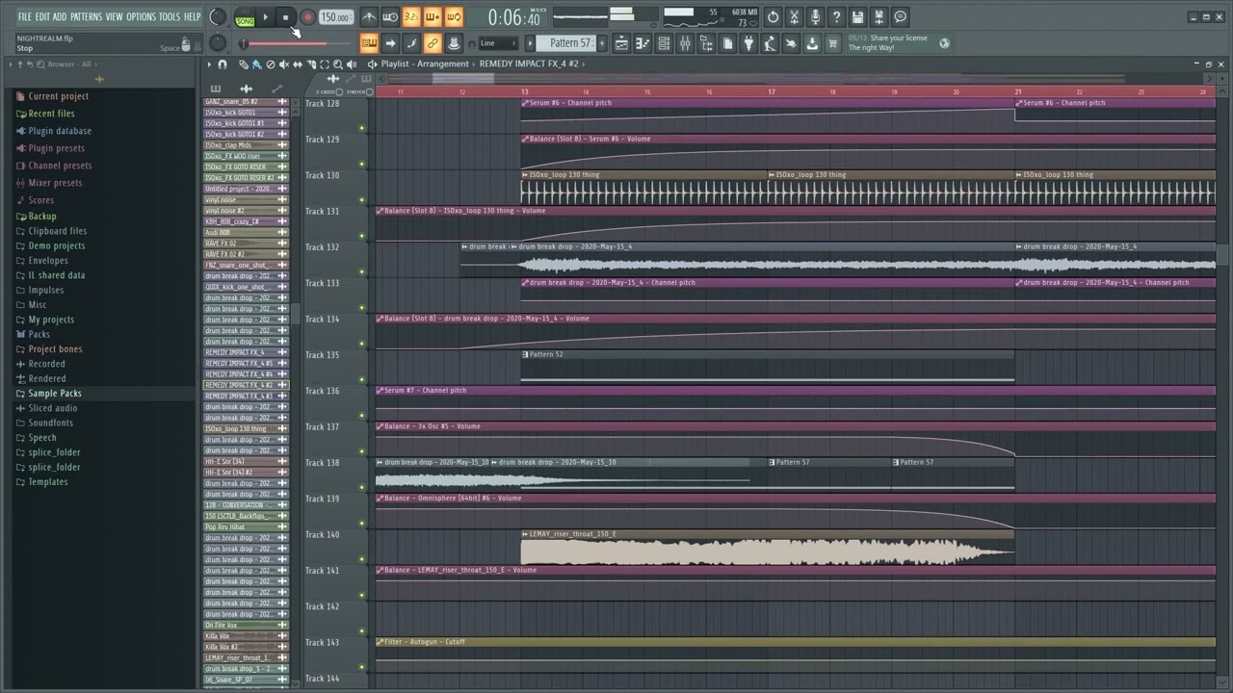
Task: Select the Zoom tool in Playlist
Action: tap(338, 64)
